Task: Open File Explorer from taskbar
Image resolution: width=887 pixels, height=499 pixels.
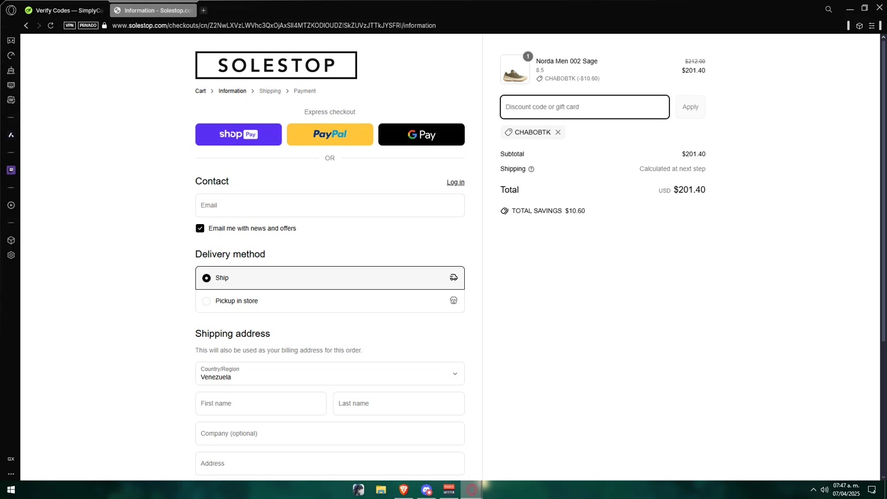Action: [381, 490]
